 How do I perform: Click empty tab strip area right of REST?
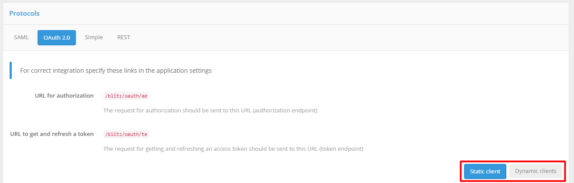pos(306,37)
